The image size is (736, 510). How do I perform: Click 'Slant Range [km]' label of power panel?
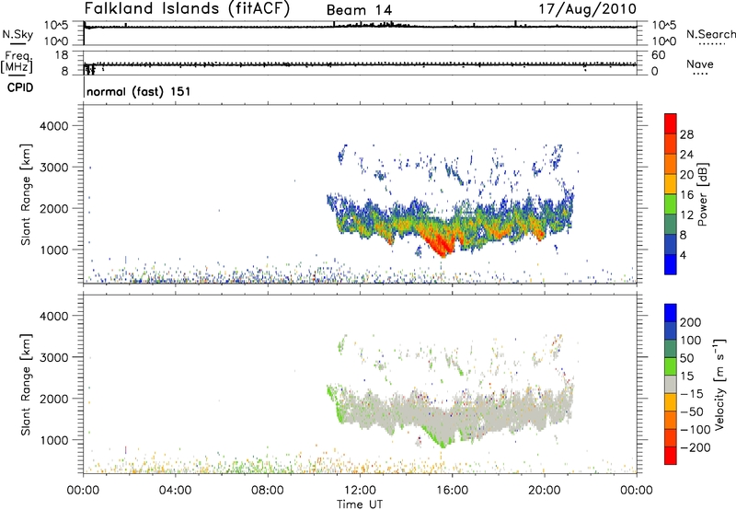click(26, 195)
